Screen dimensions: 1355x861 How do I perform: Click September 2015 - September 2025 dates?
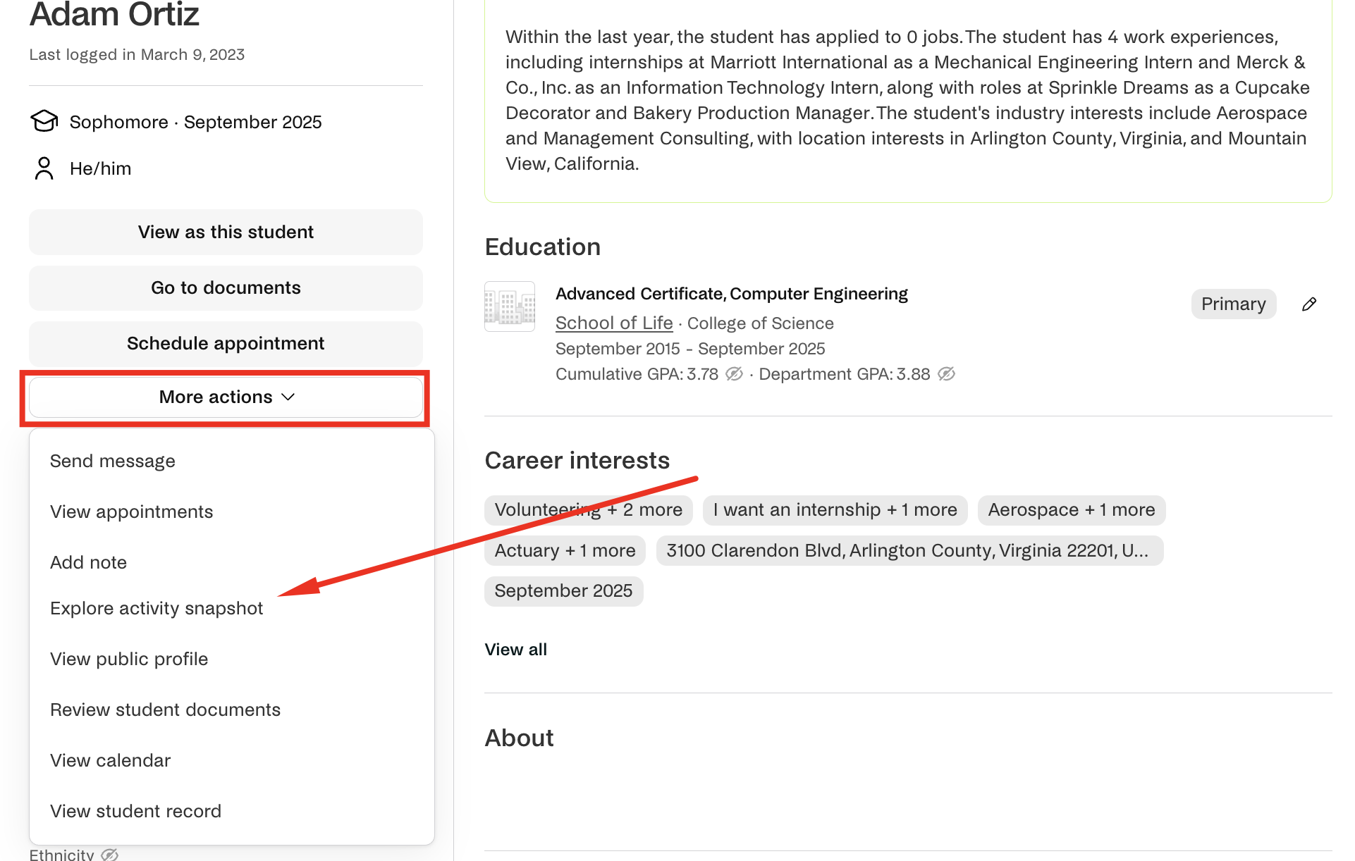(x=690, y=349)
